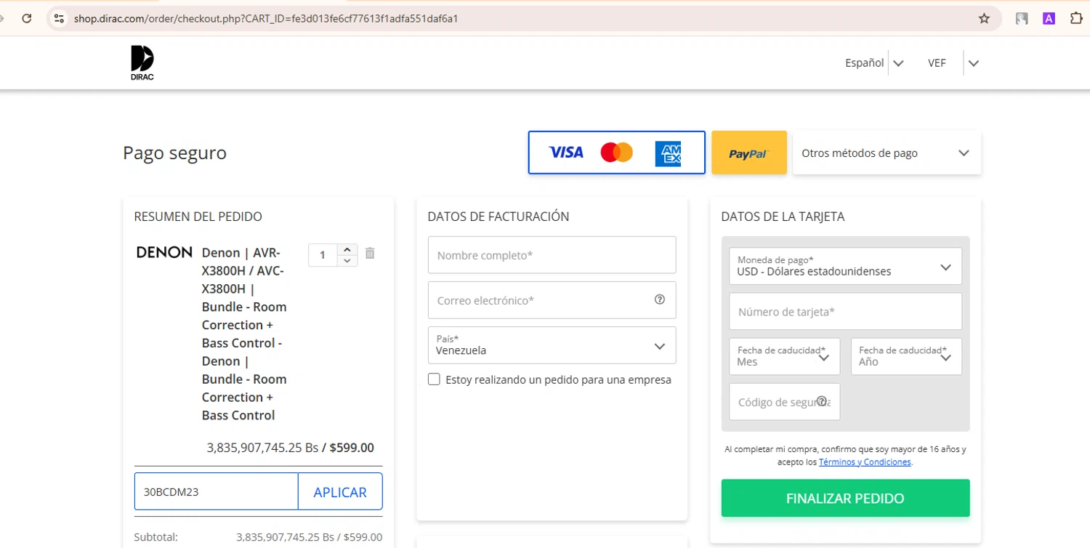
Task: Click the Nombre completo input field
Action: click(x=552, y=255)
